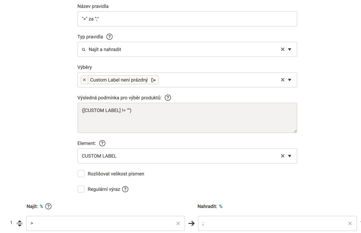Open help icon beside Výsledná podmínka label
361x233 pixels.
coord(168,98)
